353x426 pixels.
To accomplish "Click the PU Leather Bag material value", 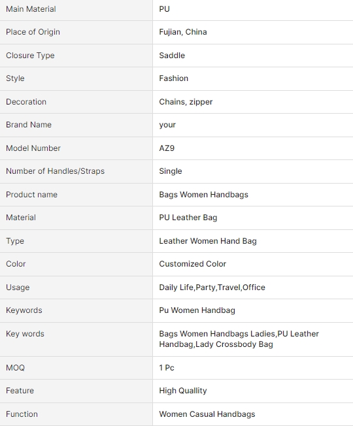I will coord(188,218).
